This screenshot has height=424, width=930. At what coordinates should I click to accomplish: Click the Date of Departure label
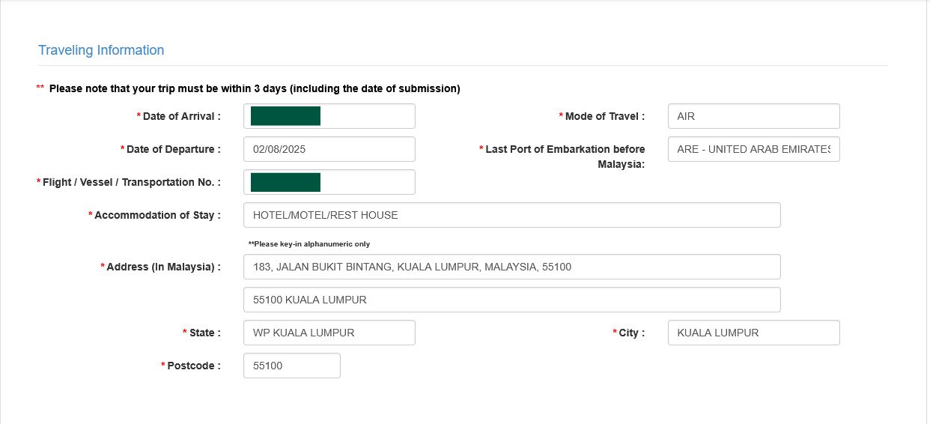pos(174,149)
